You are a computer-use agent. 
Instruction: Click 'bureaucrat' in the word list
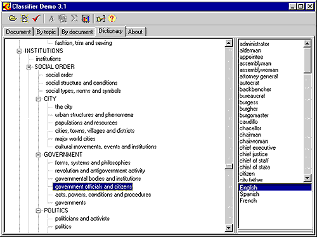[x=252, y=96]
